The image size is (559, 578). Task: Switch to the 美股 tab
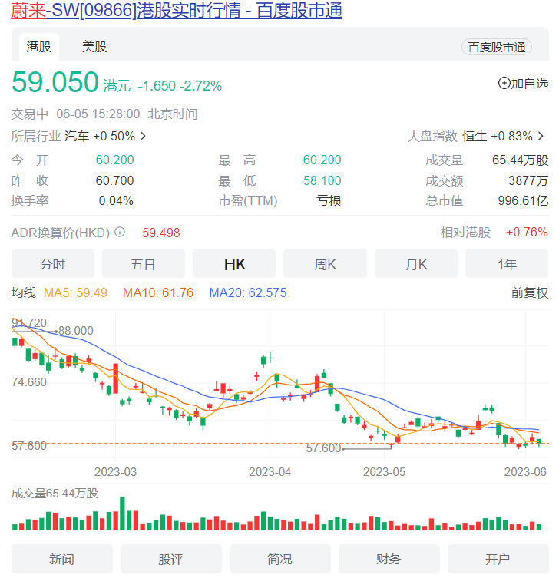click(x=94, y=47)
